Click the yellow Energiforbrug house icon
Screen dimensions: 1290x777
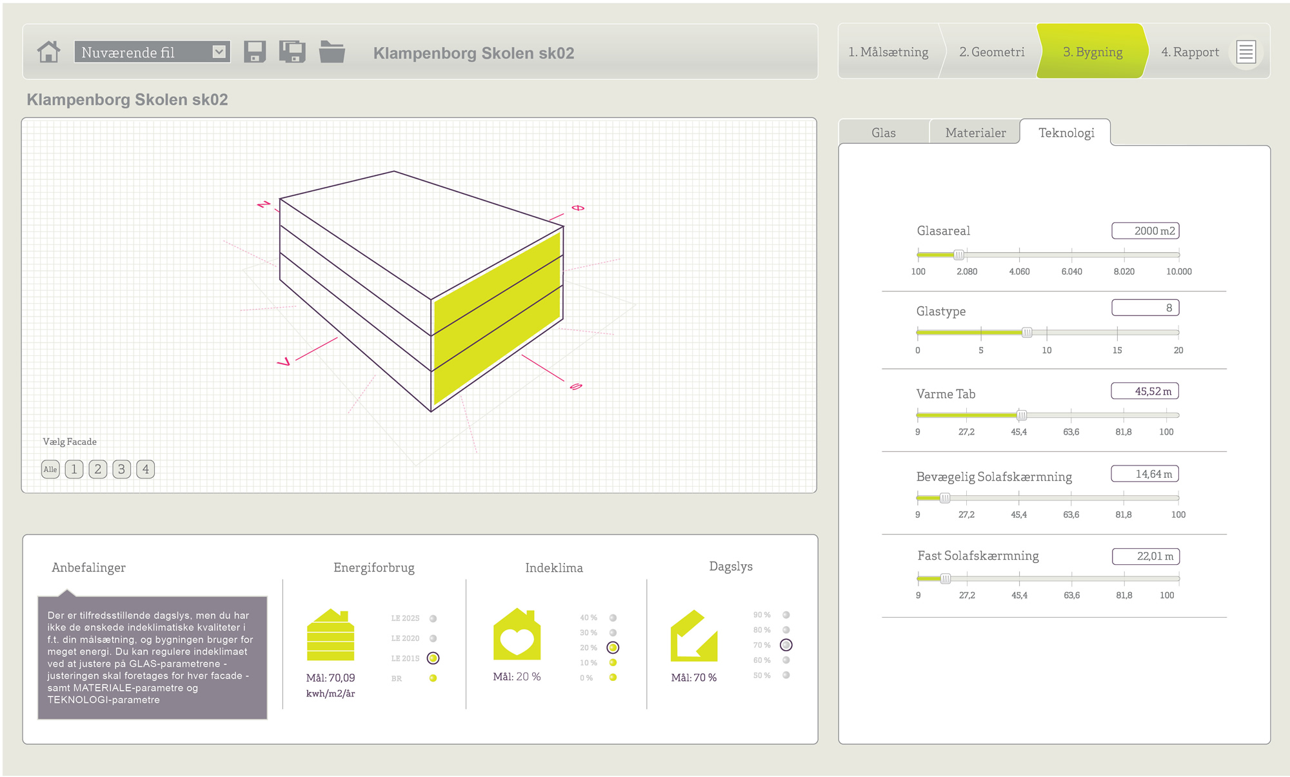coord(330,635)
